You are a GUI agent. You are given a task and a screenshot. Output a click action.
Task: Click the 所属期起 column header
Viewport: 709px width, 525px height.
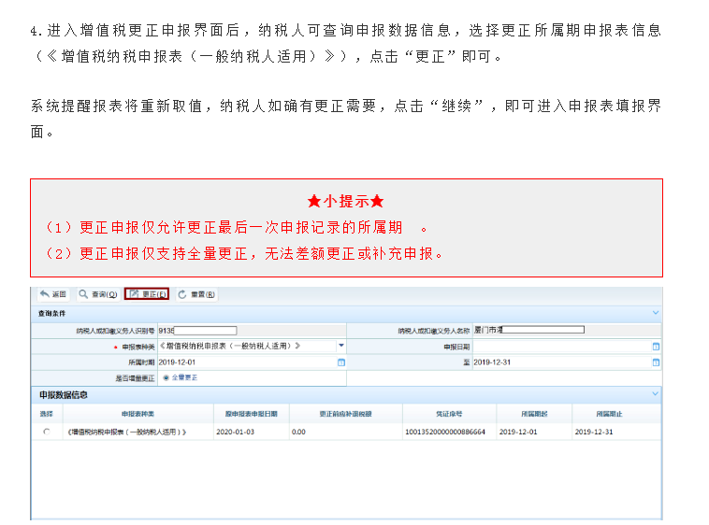coord(534,414)
